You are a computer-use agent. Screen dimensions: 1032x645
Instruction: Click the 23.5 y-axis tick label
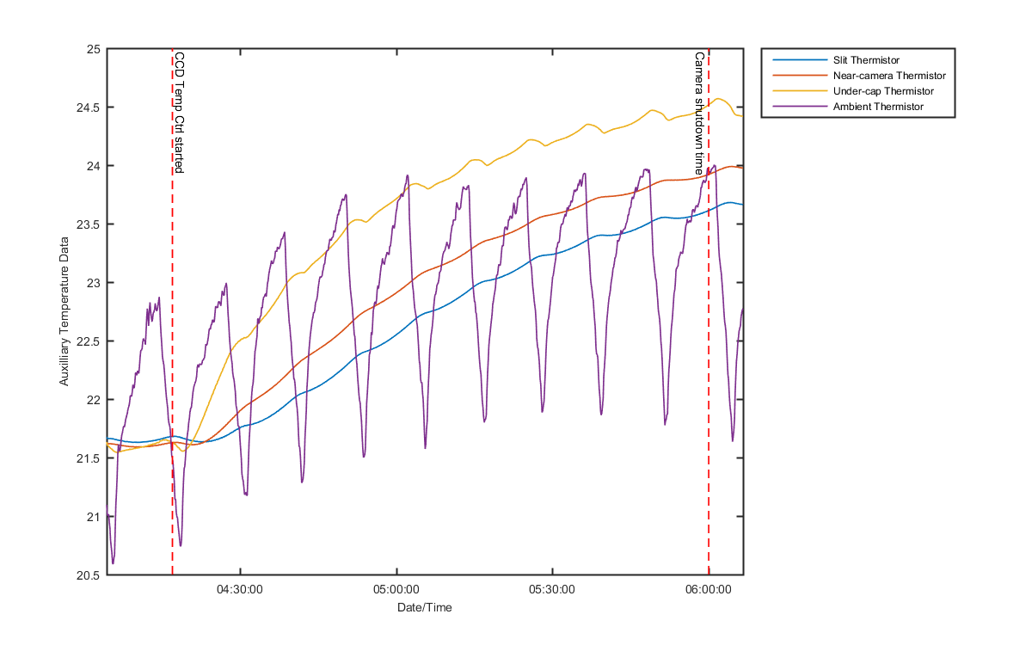click(x=89, y=224)
